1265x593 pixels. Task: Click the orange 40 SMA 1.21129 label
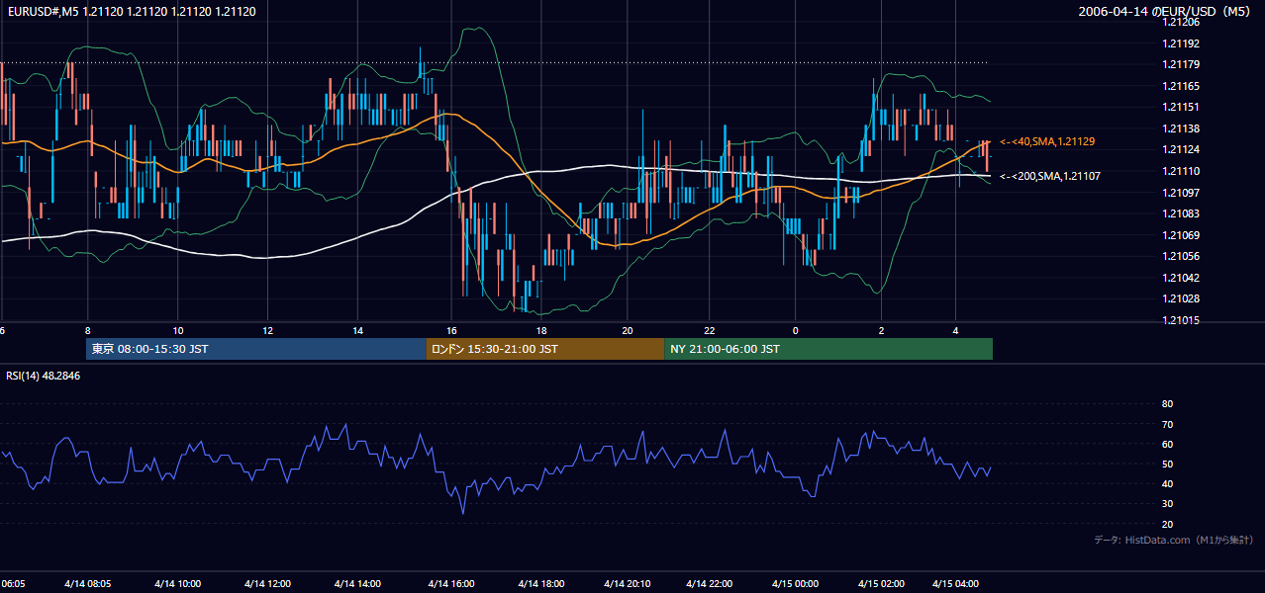[x=1047, y=142]
